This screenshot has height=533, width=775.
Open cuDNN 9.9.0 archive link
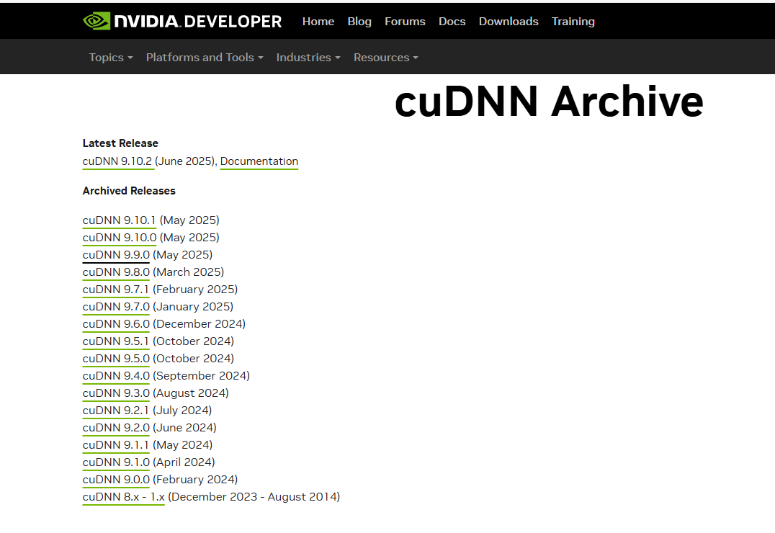[116, 255]
